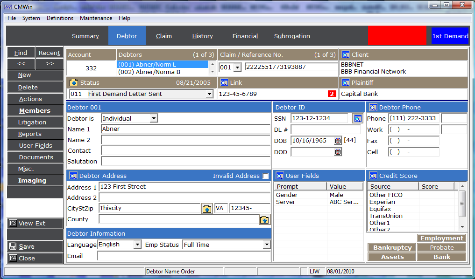Open the Maintenance menu

point(96,18)
